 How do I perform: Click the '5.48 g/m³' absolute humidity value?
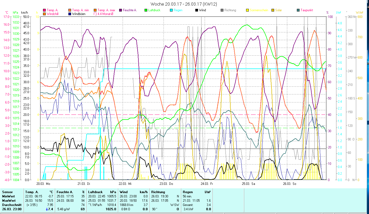tap(64, 209)
